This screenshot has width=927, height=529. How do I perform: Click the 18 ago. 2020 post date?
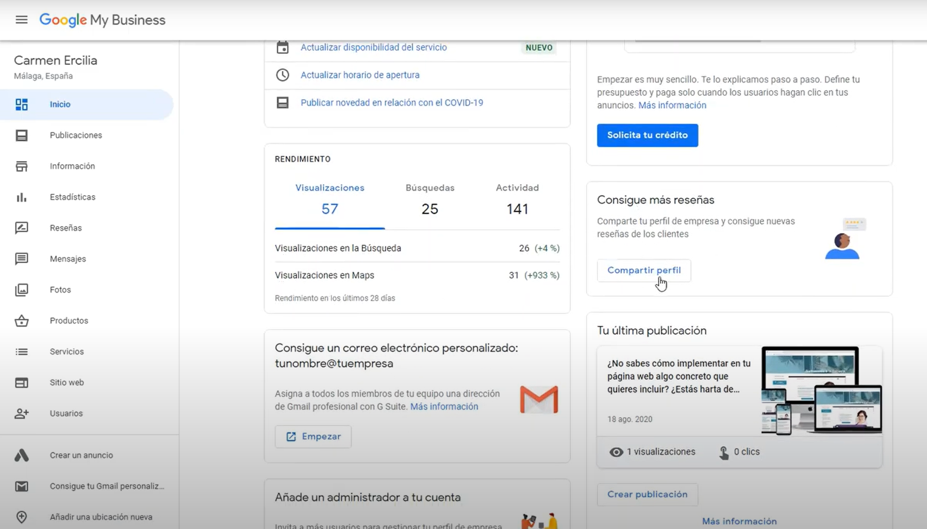pyautogui.click(x=630, y=419)
